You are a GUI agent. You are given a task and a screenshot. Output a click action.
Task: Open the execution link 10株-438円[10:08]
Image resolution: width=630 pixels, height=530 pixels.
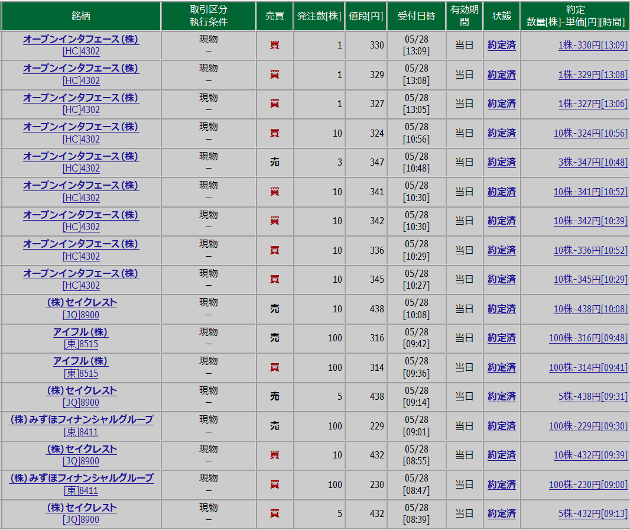tap(590, 309)
